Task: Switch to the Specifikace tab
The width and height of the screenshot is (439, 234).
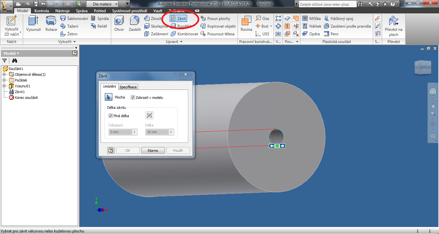Action: pyautogui.click(x=128, y=87)
